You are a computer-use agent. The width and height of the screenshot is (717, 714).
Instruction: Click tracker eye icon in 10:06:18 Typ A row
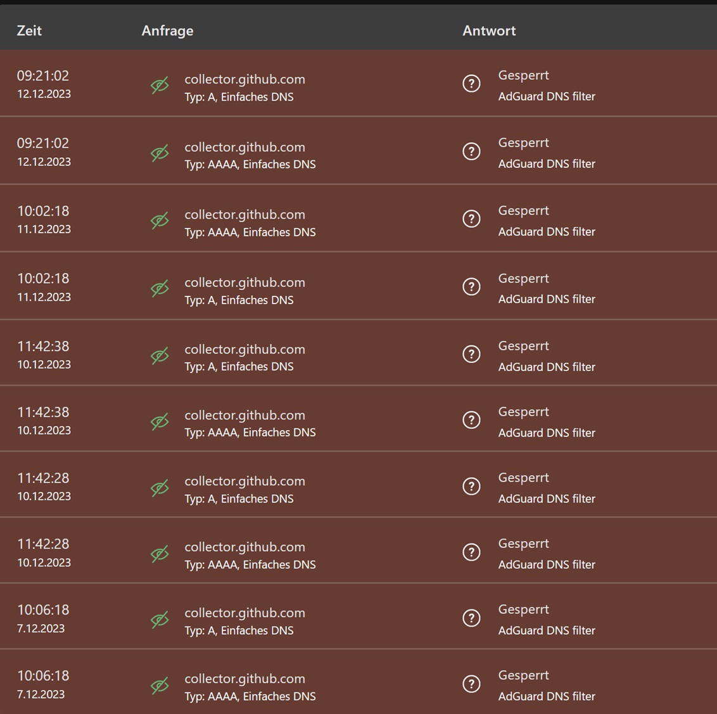[x=160, y=620]
